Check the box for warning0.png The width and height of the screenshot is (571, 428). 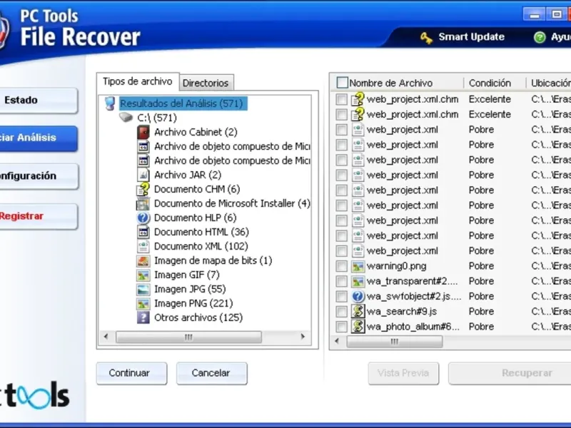[x=342, y=266]
